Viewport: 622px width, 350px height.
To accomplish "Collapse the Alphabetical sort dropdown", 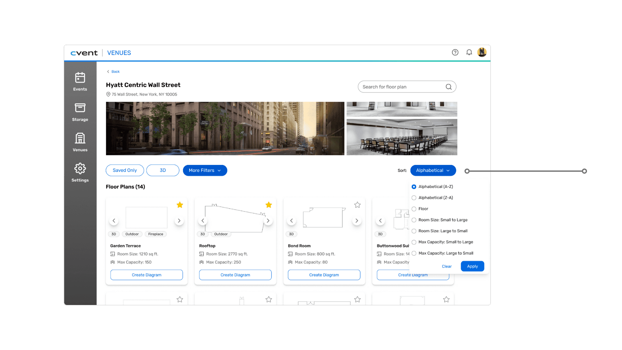I will point(433,170).
